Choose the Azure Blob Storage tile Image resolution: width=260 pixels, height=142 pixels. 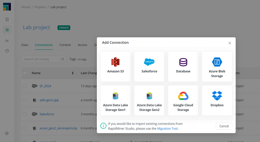217,66
